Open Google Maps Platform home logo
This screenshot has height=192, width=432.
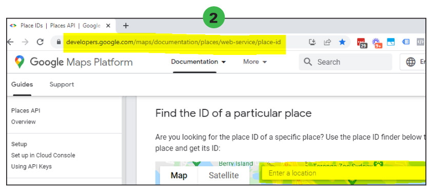[73, 62]
